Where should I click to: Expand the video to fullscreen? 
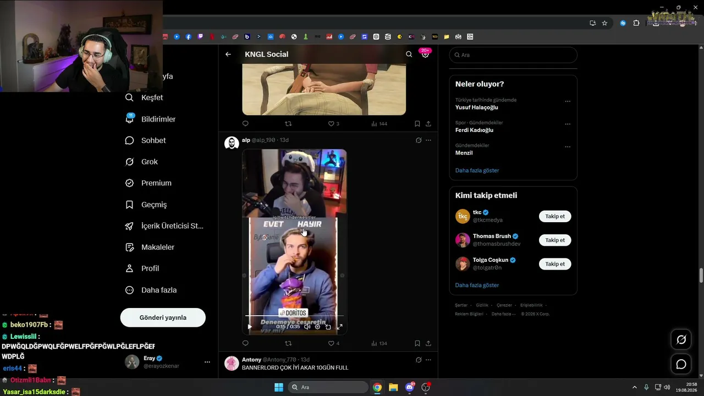click(339, 327)
